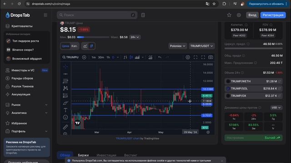Switch to bars chart style

tap(125, 58)
